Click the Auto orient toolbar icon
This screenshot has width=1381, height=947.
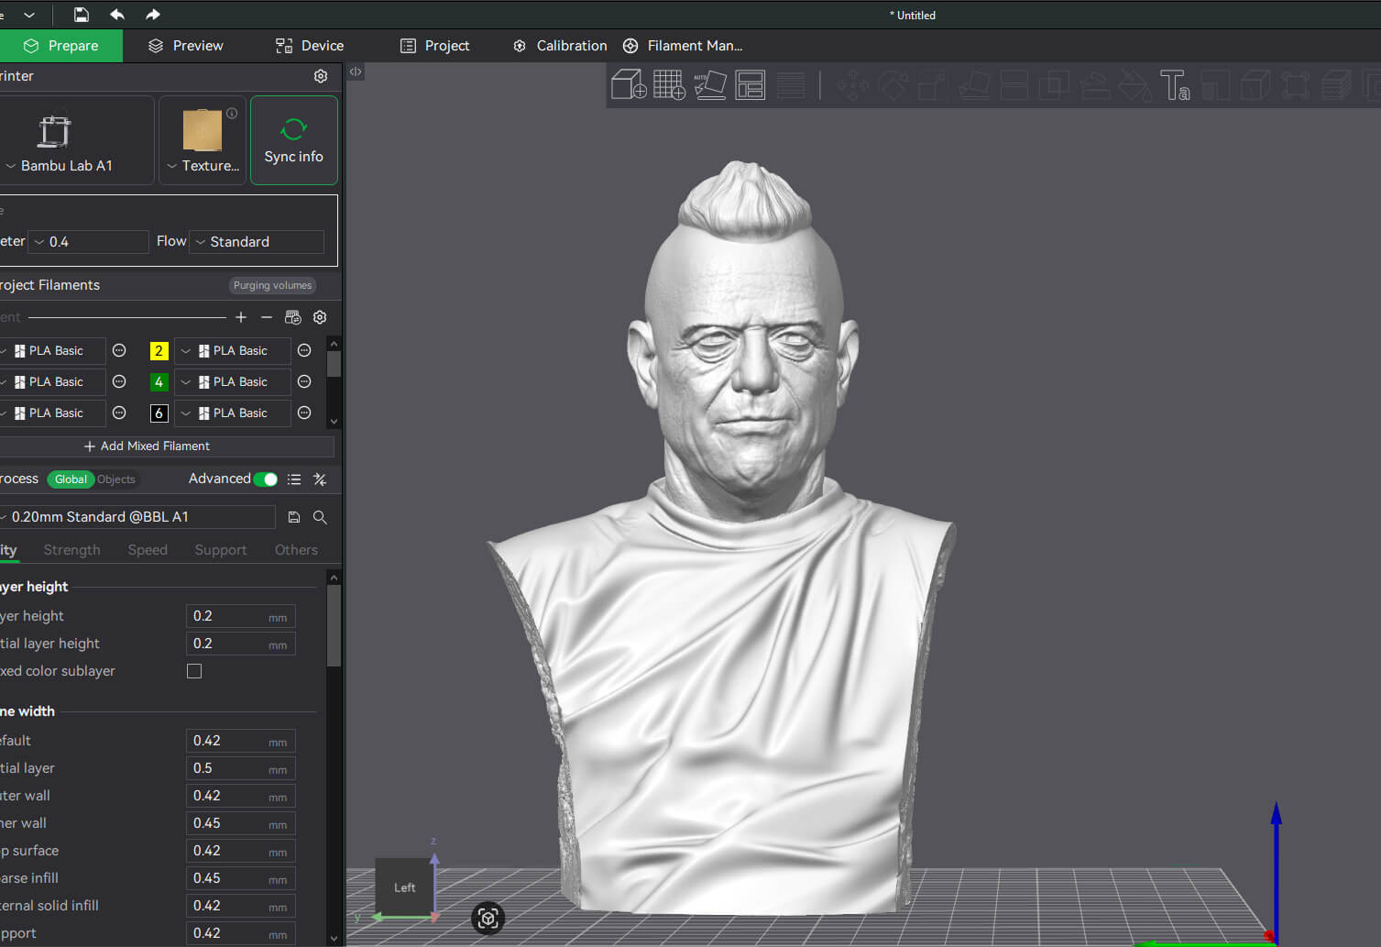710,84
